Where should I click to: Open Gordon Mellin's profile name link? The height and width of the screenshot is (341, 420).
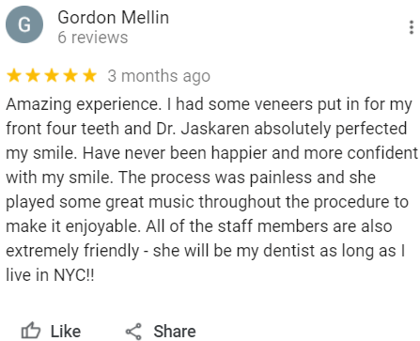[114, 17]
